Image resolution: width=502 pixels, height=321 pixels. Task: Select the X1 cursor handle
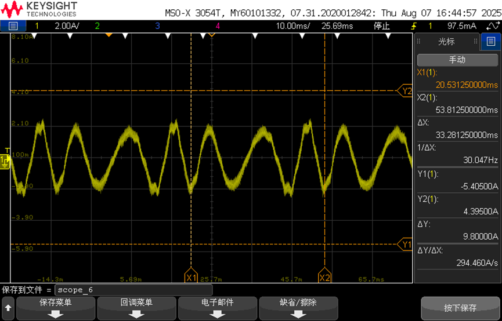coord(191,276)
